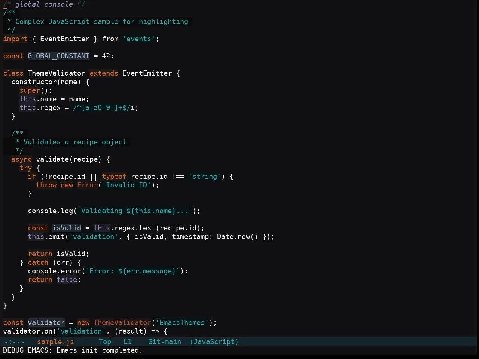The width and height of the screenshot is (479, 359).
Task: Click (JavaScript) major mode indicator
Action: tap(214, 342)
